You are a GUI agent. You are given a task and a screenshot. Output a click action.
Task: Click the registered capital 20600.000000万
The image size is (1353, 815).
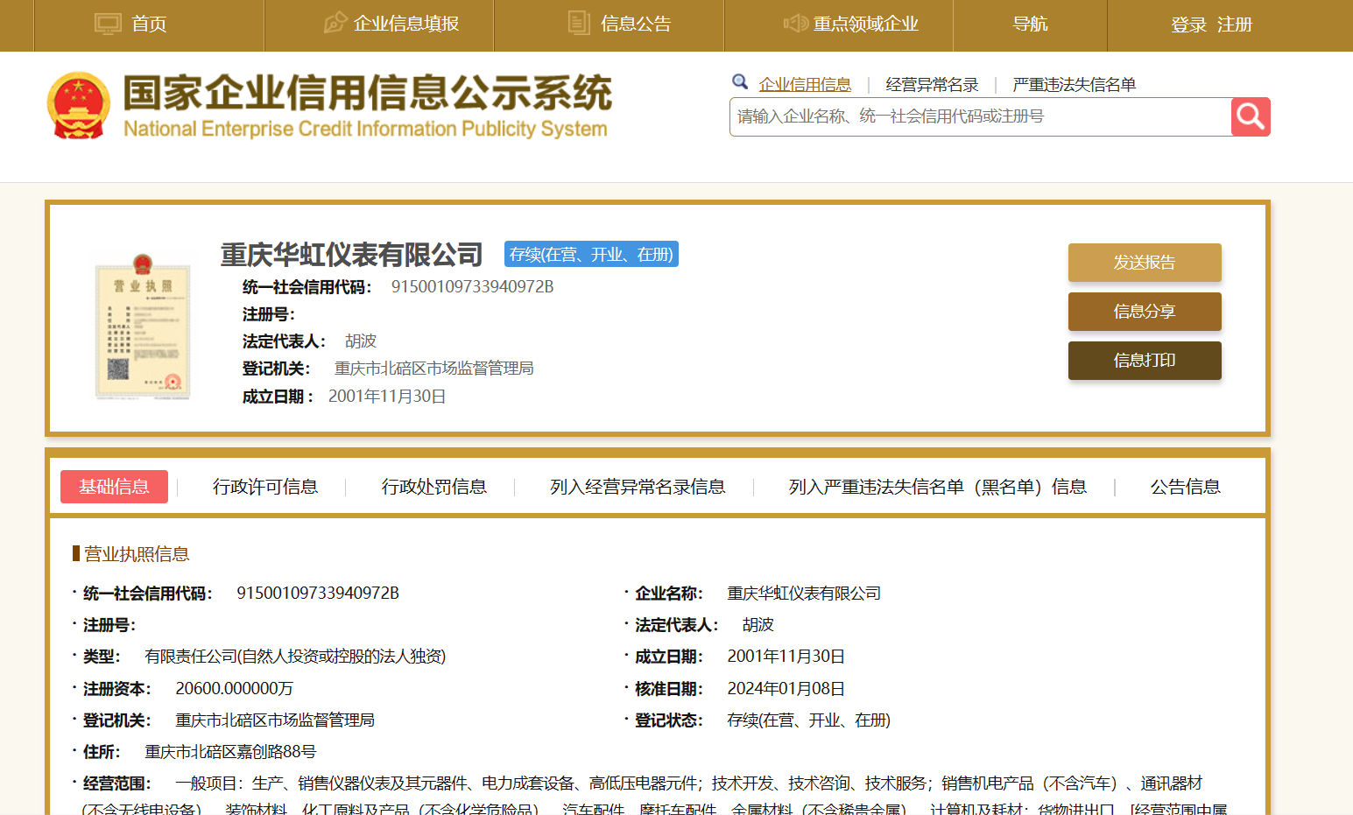[x=234, y=688]
